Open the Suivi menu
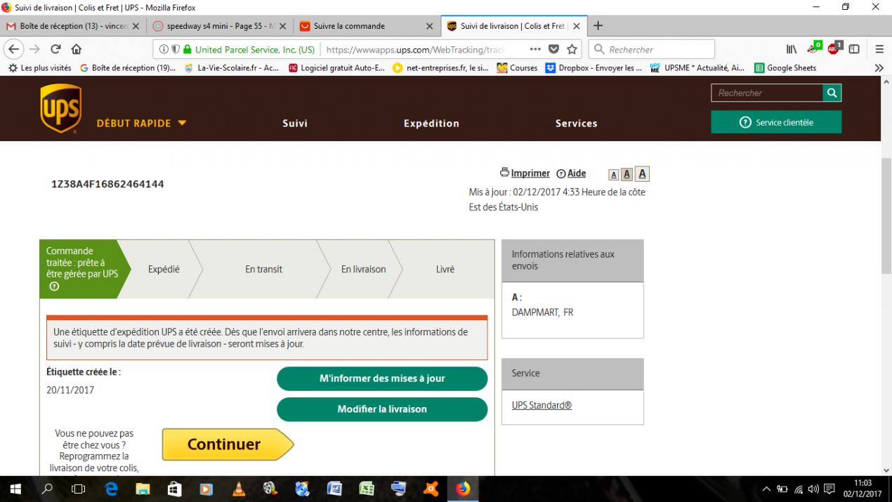Screen dimensions: 892x502 point(295,123)
